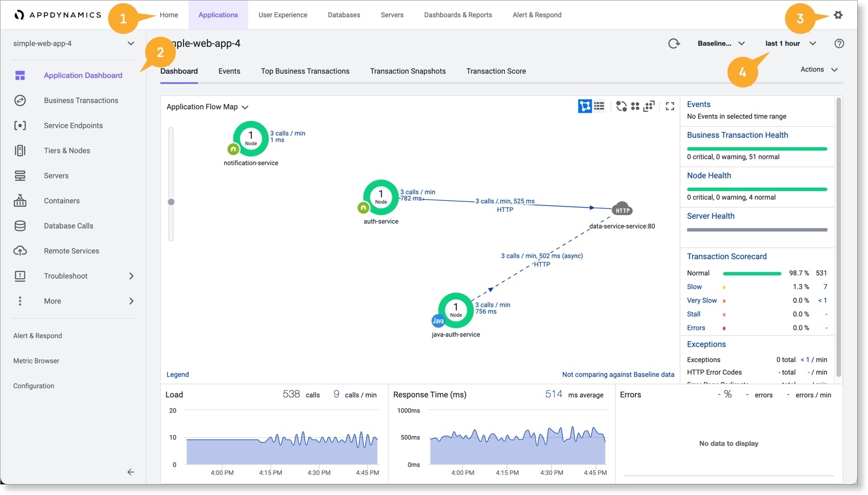Open the last 1 hour time range dropdown
Viewport: 868px width, 495px height.
pyautogui.click(x=790, y=43)
